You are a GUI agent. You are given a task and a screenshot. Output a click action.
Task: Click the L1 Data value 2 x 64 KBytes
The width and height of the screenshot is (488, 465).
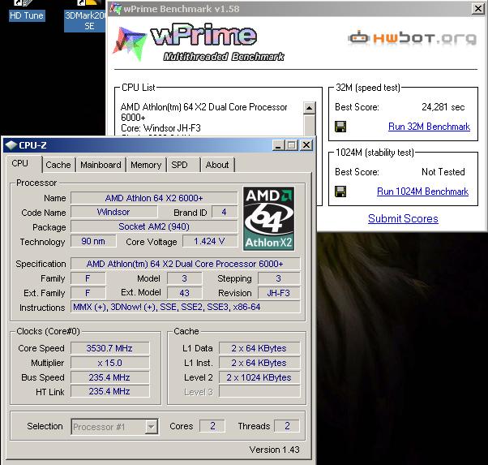[x=259, y=348]
